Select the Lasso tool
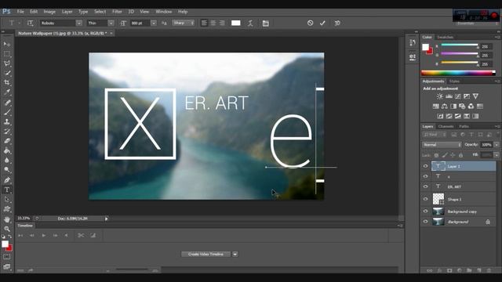The width and height of the screenshot is (502, 282). pyautogui.click(x=7, y=63)
